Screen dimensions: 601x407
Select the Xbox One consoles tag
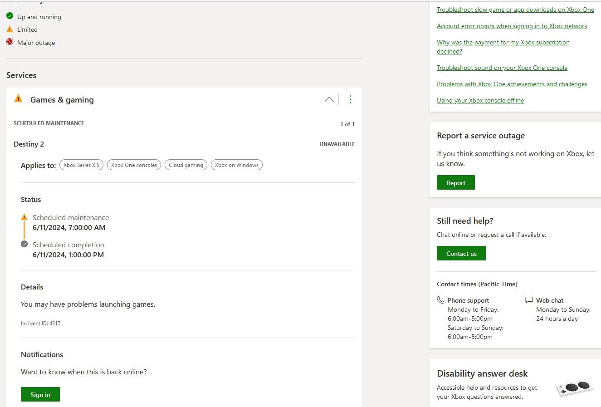tap(134, 165)
